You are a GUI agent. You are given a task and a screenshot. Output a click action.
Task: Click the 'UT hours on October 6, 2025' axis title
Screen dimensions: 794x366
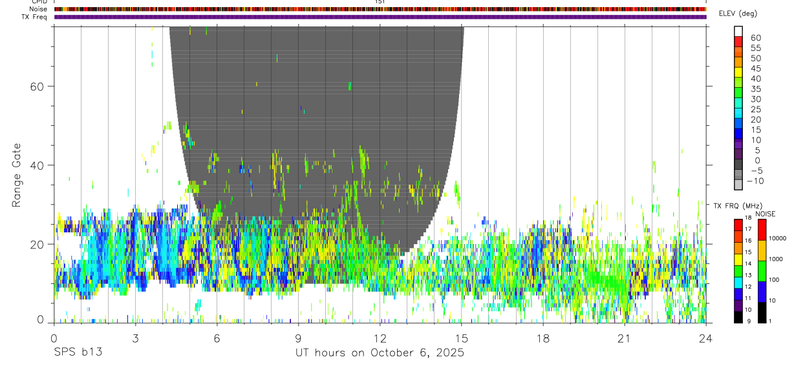[380, 353]
